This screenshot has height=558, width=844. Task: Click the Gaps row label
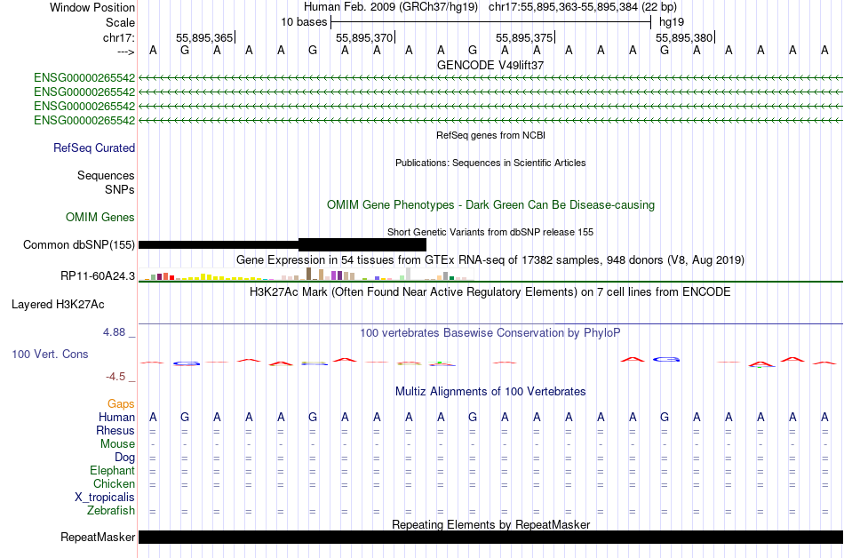point(121,404)
